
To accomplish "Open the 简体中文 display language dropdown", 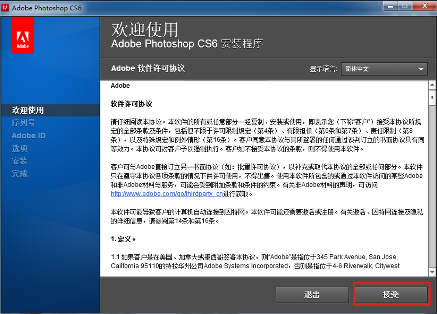I will tap(384, 69).
